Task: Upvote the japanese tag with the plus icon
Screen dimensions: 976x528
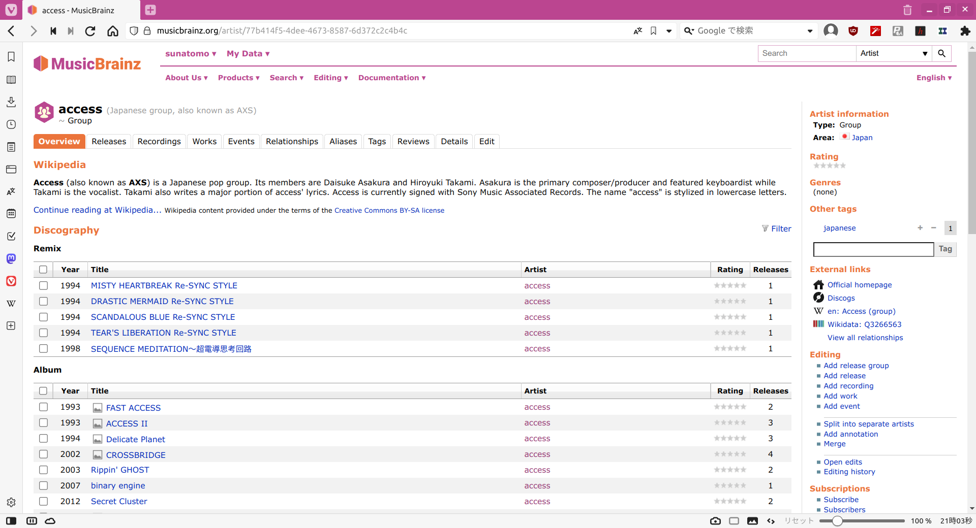Action: 920,228
